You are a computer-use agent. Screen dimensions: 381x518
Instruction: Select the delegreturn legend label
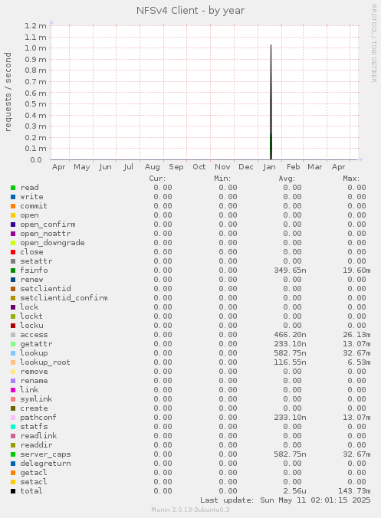click(45, 464)
